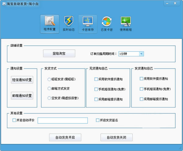Enable the 开启自动评价 checkbox
Image resolution: width=183 pixels, height=151 pixels.
[14, 120]
